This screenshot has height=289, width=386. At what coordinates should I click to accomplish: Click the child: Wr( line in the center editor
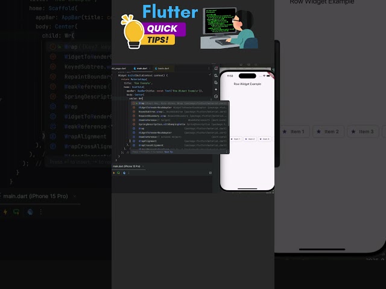click(136, 99)
